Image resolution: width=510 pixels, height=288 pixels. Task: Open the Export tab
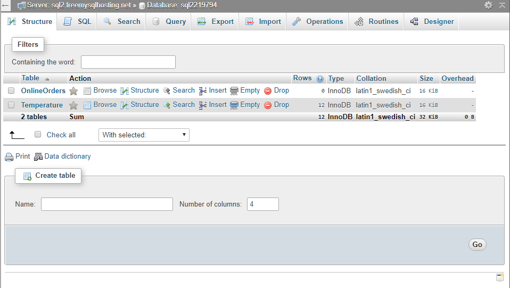click(x=215, y=21)
